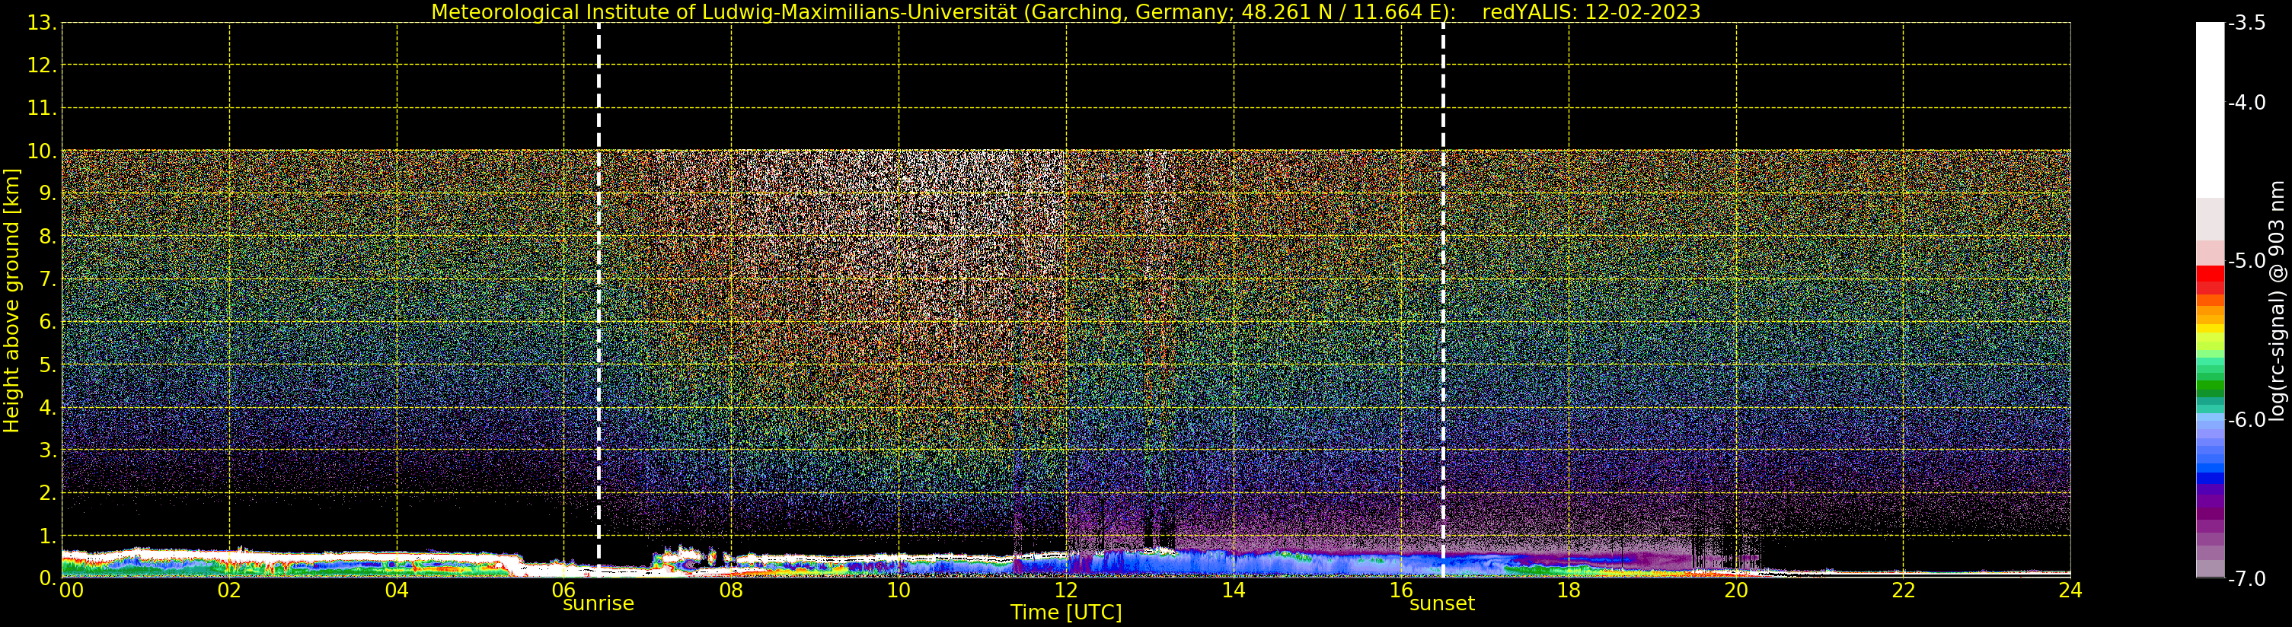Viewport: 2292px width, 627px height.
Task: Click the height axis tick '8.'
Action: click(x=47, y=237)
